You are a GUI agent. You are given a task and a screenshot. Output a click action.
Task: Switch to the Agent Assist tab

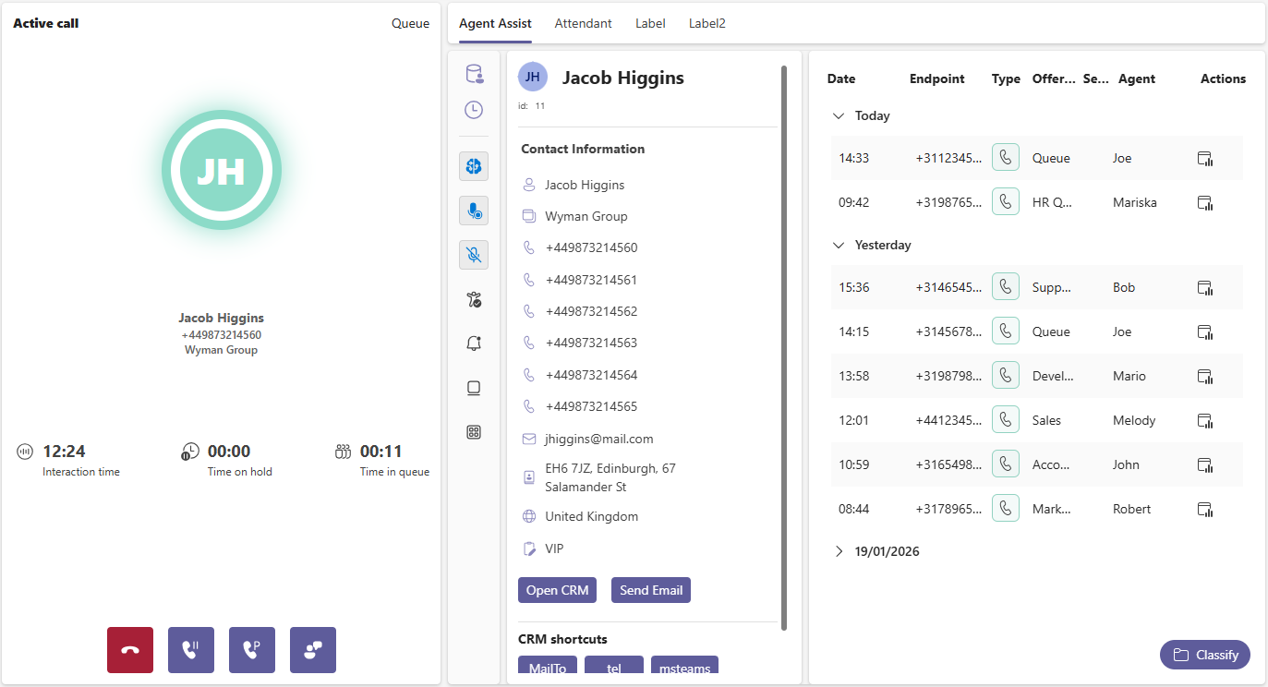pos(495,24)
